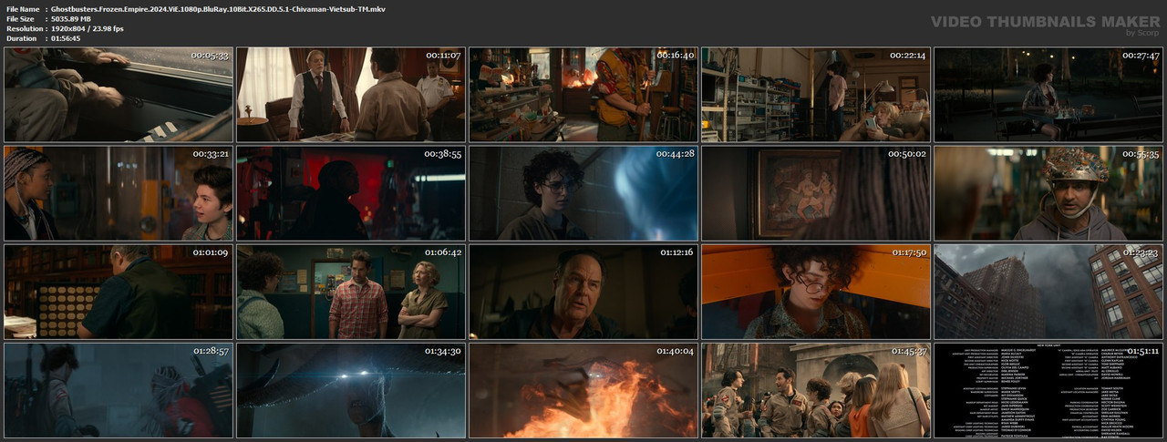The width and height of the screenshot is (1167, 442).
Task: Open the thumbnail timestamped 01:06:42
Action: [x=351, y=292]
